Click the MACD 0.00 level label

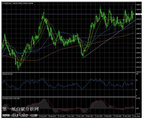pyautogui.click(x=137, y=109)
